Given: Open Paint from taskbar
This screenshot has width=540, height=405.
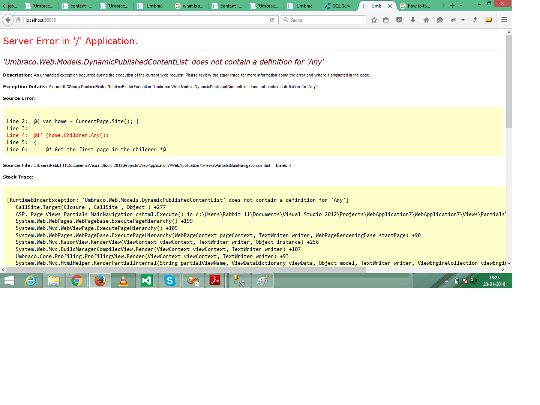Looking at the screenshot, I should (x=263, y=280).
